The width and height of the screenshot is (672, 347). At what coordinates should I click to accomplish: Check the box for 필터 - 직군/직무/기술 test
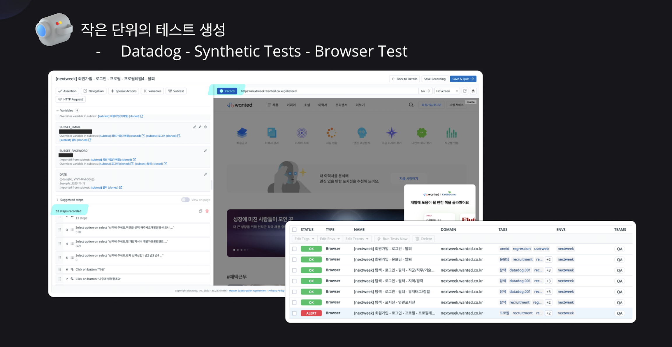294,270
